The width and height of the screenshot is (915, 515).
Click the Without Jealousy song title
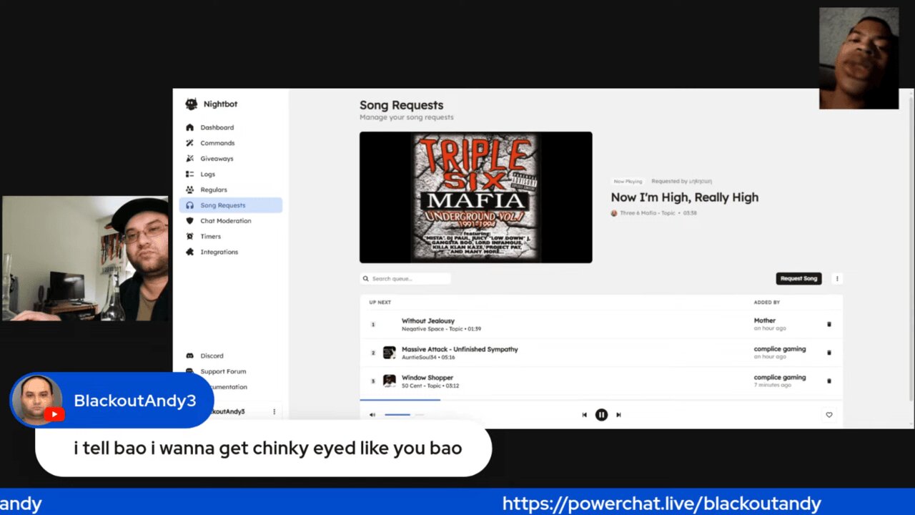coord(427,321)
